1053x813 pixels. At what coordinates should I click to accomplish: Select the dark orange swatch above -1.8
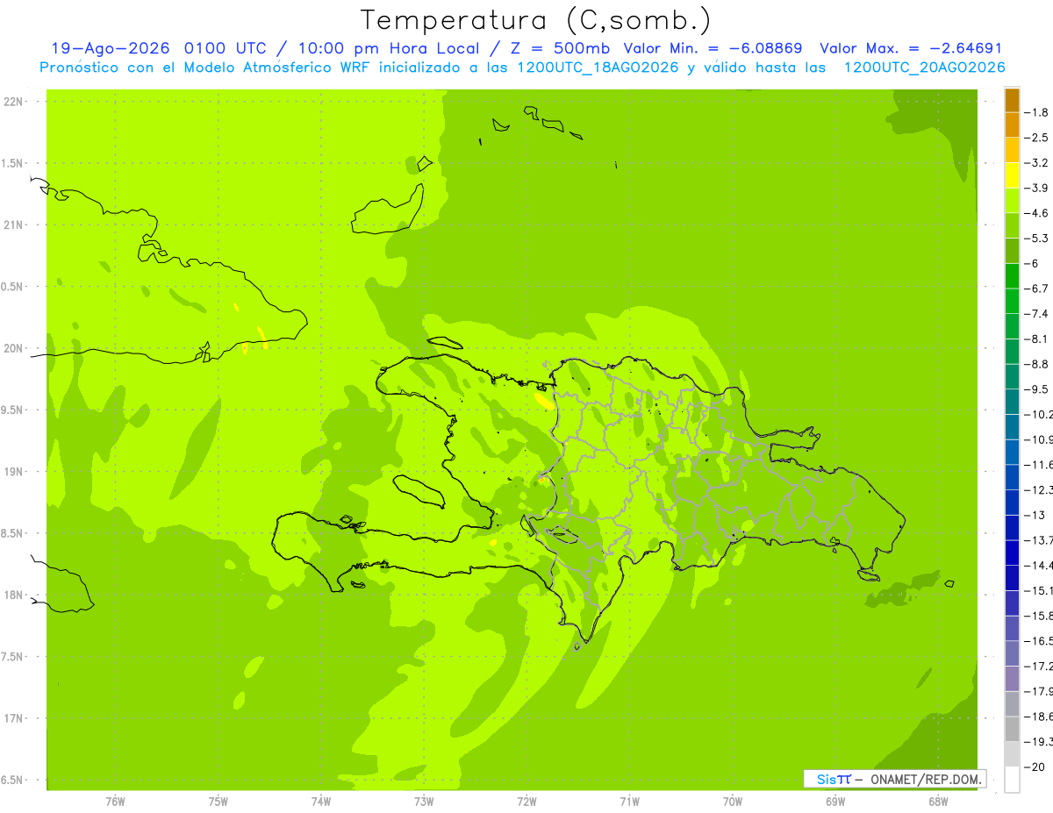(x=1012, y=100)
